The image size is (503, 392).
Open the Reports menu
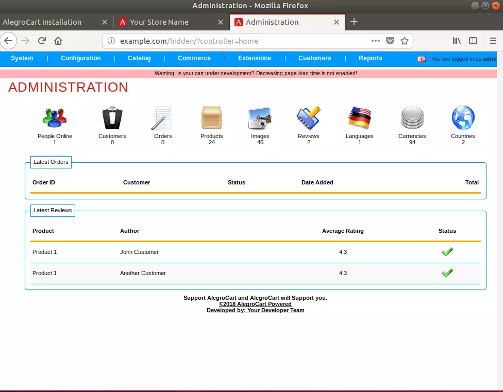click(x=371, y=58)
